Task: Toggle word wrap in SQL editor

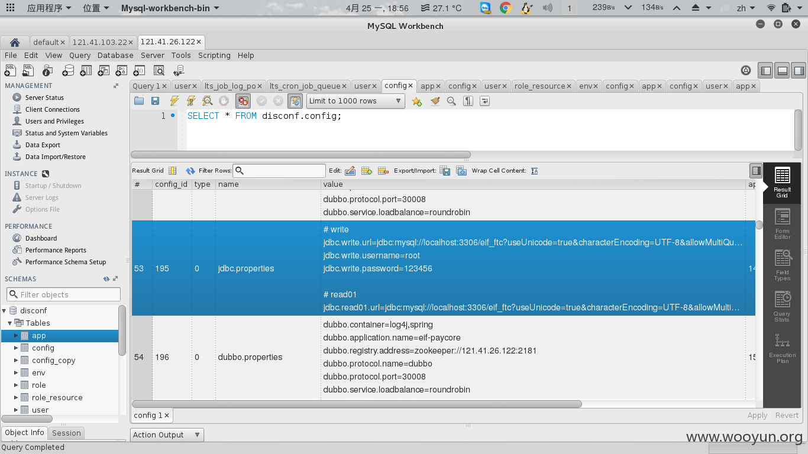Action: (484, 101)
